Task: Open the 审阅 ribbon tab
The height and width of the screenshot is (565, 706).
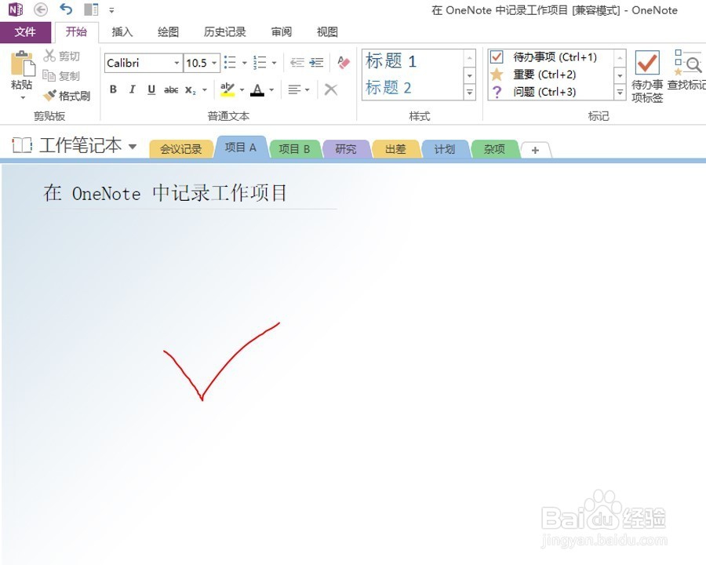Action: (x=282, y=32)
